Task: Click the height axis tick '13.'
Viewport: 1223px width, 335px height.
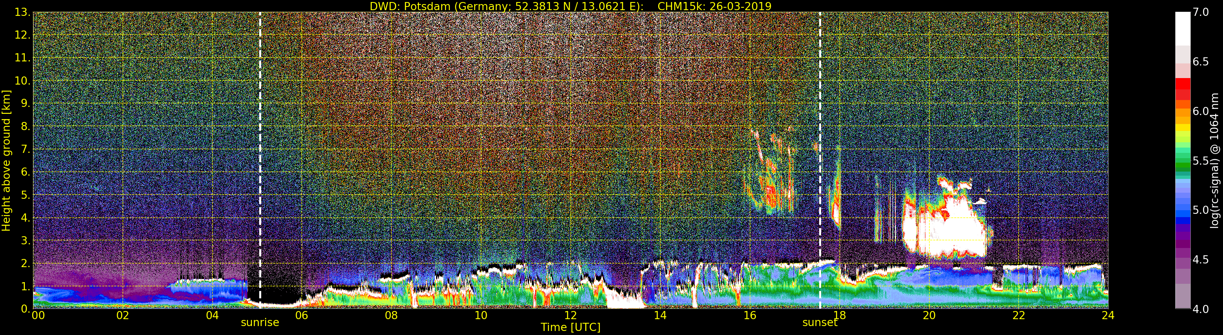Action: (x=23, y=12)
